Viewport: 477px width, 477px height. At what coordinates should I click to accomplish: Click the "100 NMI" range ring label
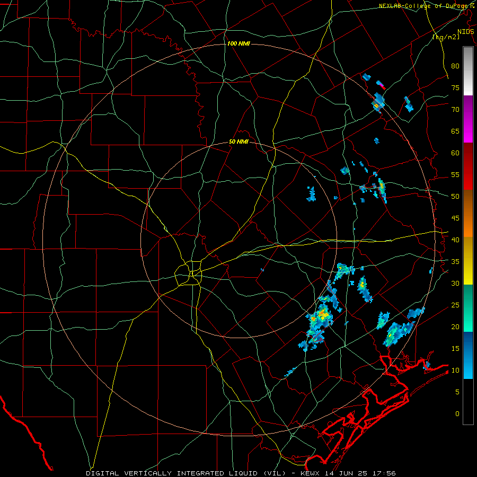pyautogui.click(x=238, y=44)
